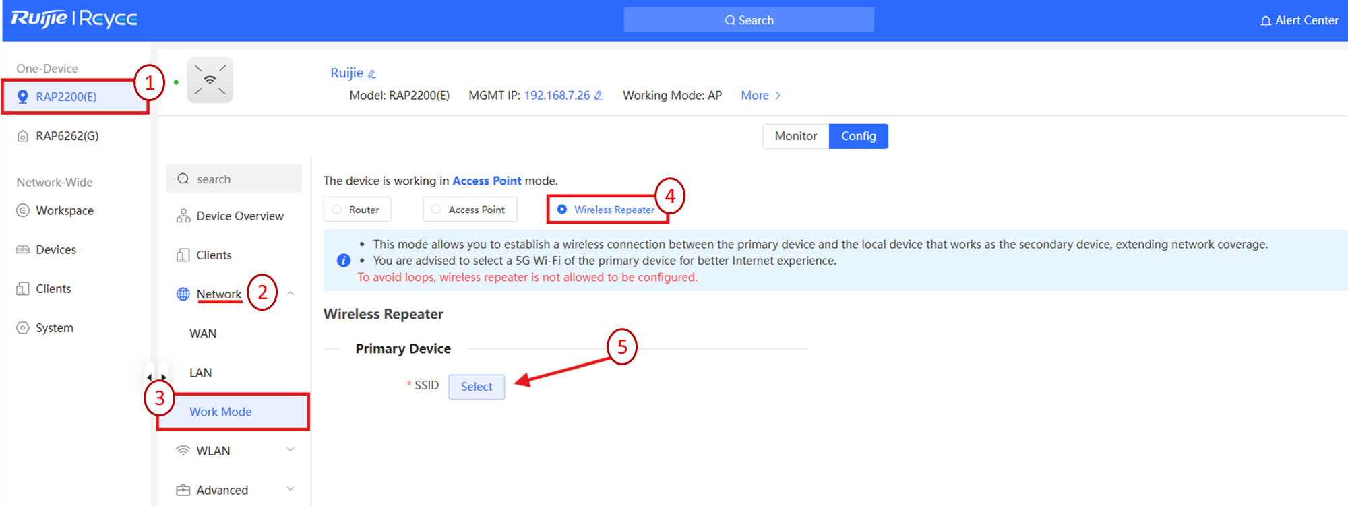1348x506 pixels.
Task: Select the Wireless Repeater radio option
Action: pyautogui.click(x=562, y=210)
